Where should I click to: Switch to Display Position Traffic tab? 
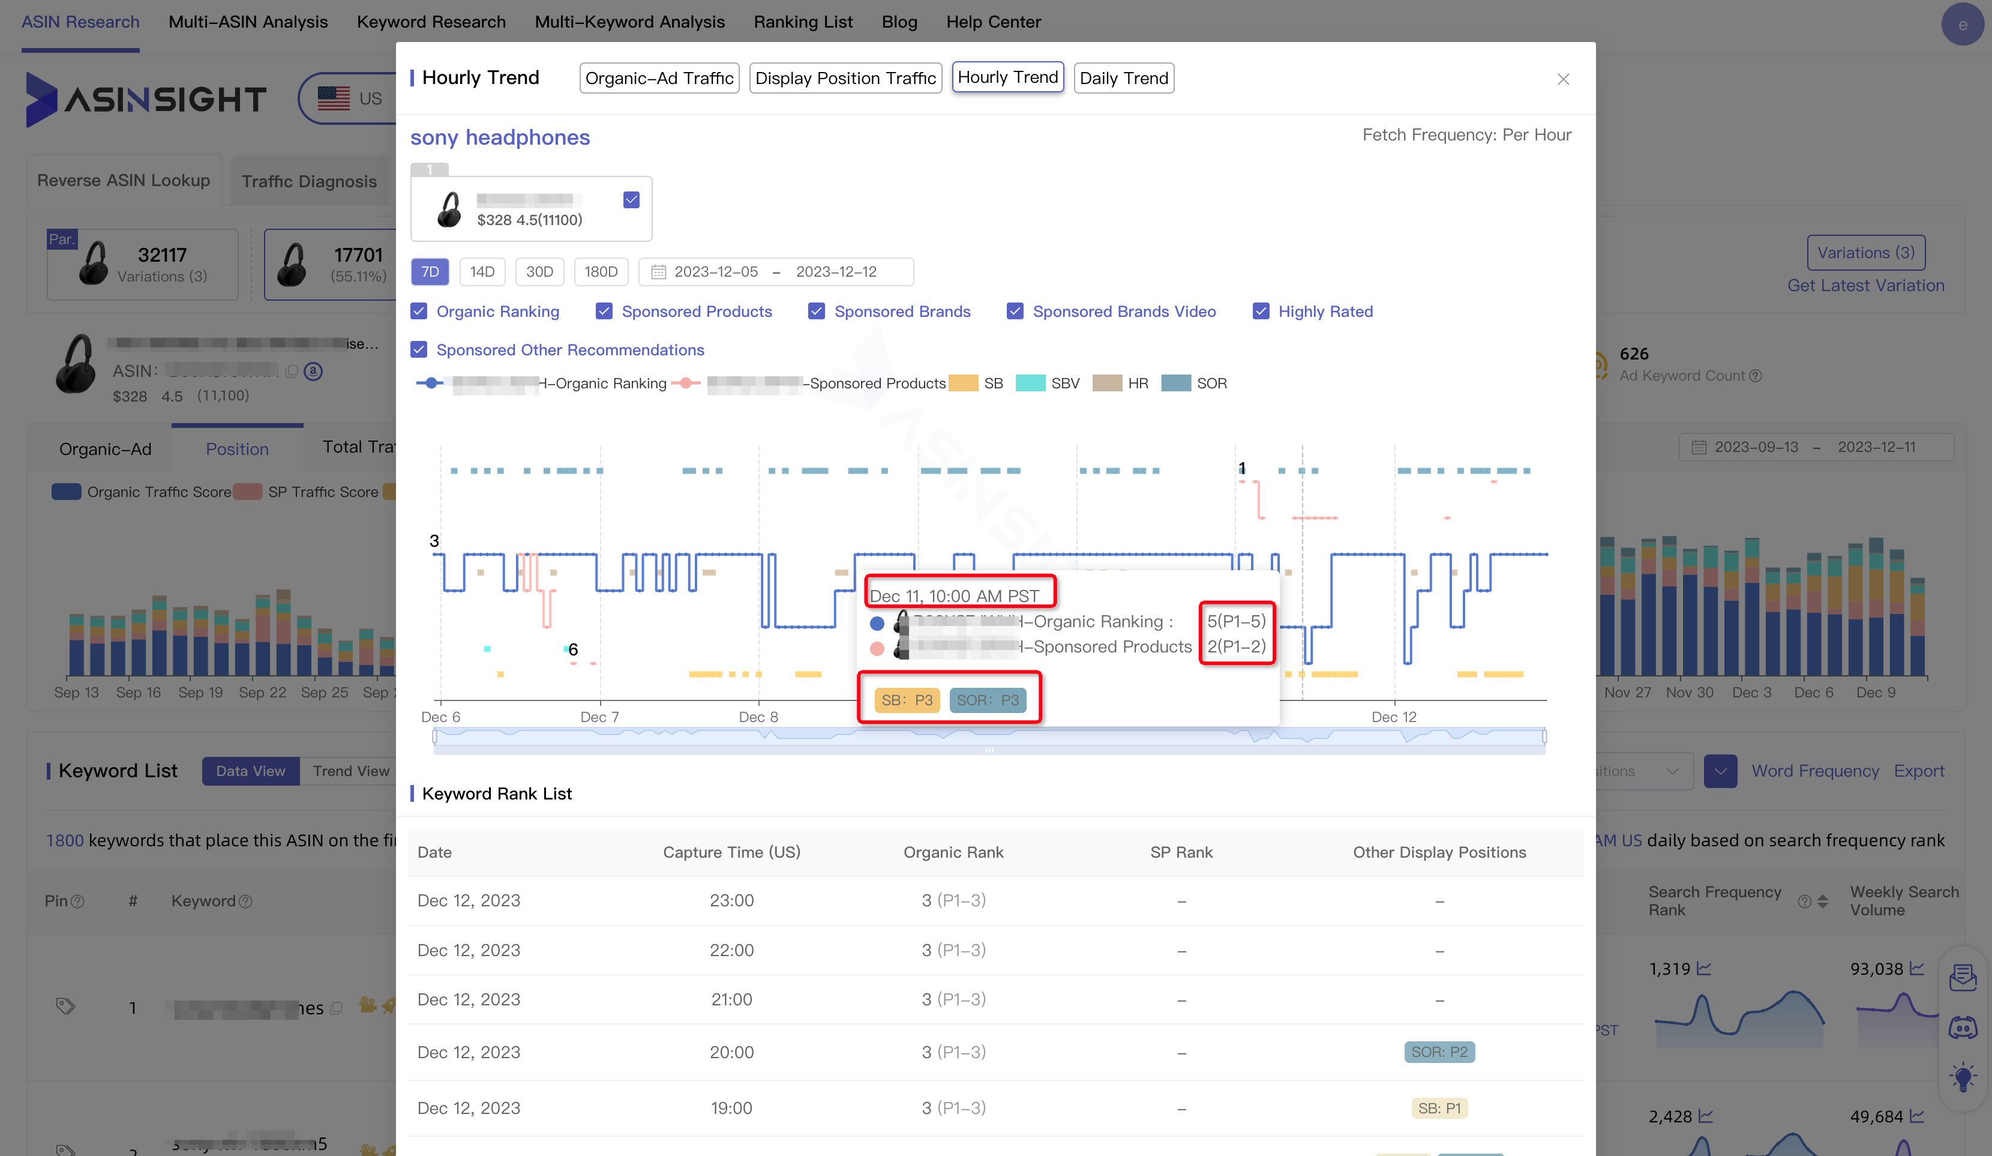coord(845,78)
